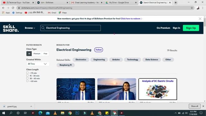The image size is (206, 116).
Task: Open the Created Within All Time dropdown
Action: click(x=38, y=64)
